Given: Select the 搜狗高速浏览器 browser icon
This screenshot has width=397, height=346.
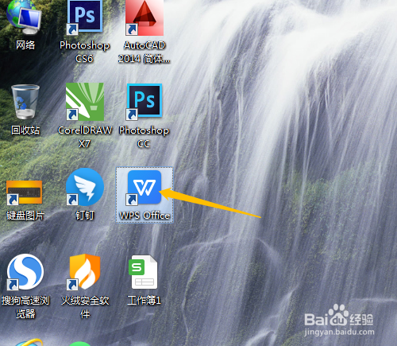Looking at the screenshot, I should [x=25, y=272].
